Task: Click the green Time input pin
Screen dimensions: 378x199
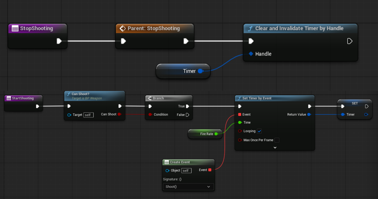Action: click(x=240, y=122)
